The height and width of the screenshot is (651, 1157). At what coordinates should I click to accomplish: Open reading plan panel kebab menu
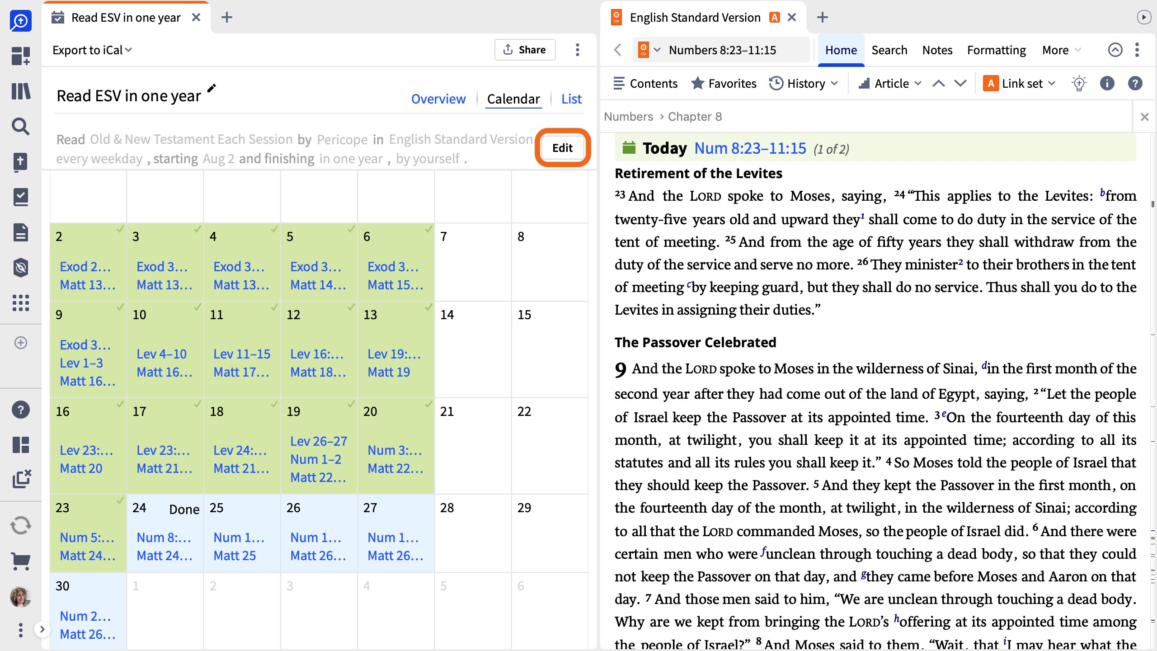tap(577, 50)
